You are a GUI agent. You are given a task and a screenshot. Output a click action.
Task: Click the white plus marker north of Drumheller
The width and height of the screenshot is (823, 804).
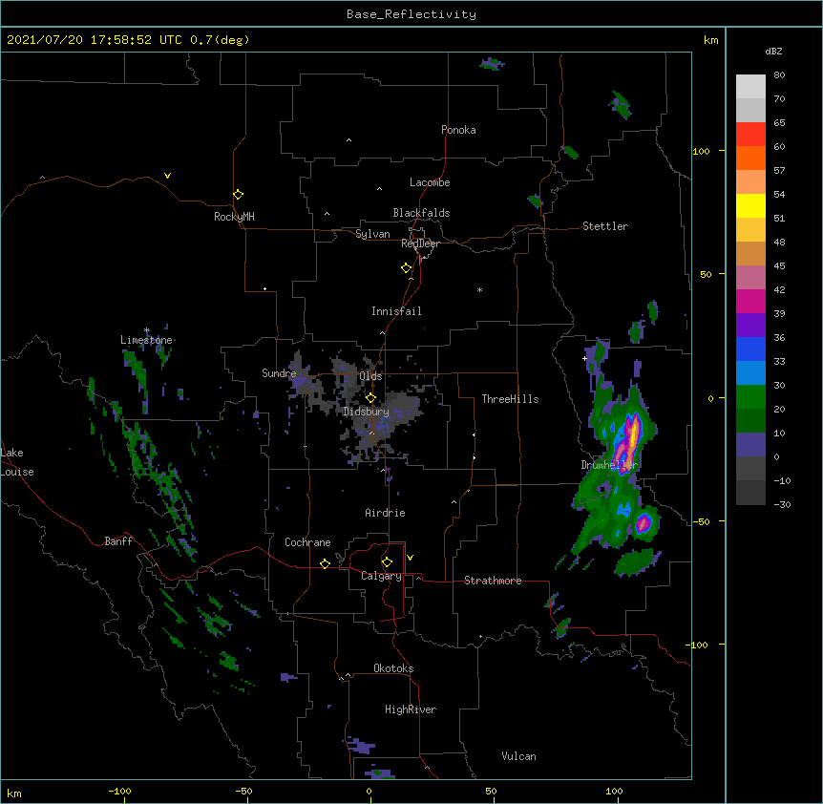tap(584, 358)
